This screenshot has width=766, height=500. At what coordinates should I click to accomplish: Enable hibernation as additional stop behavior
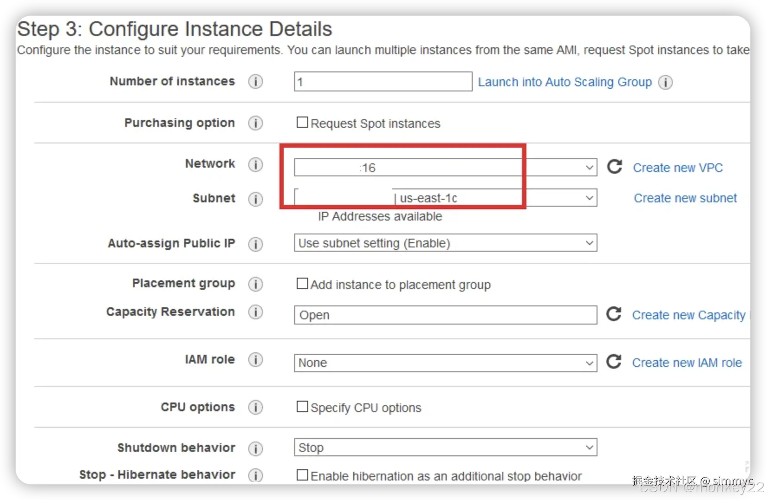coord(302,475)
